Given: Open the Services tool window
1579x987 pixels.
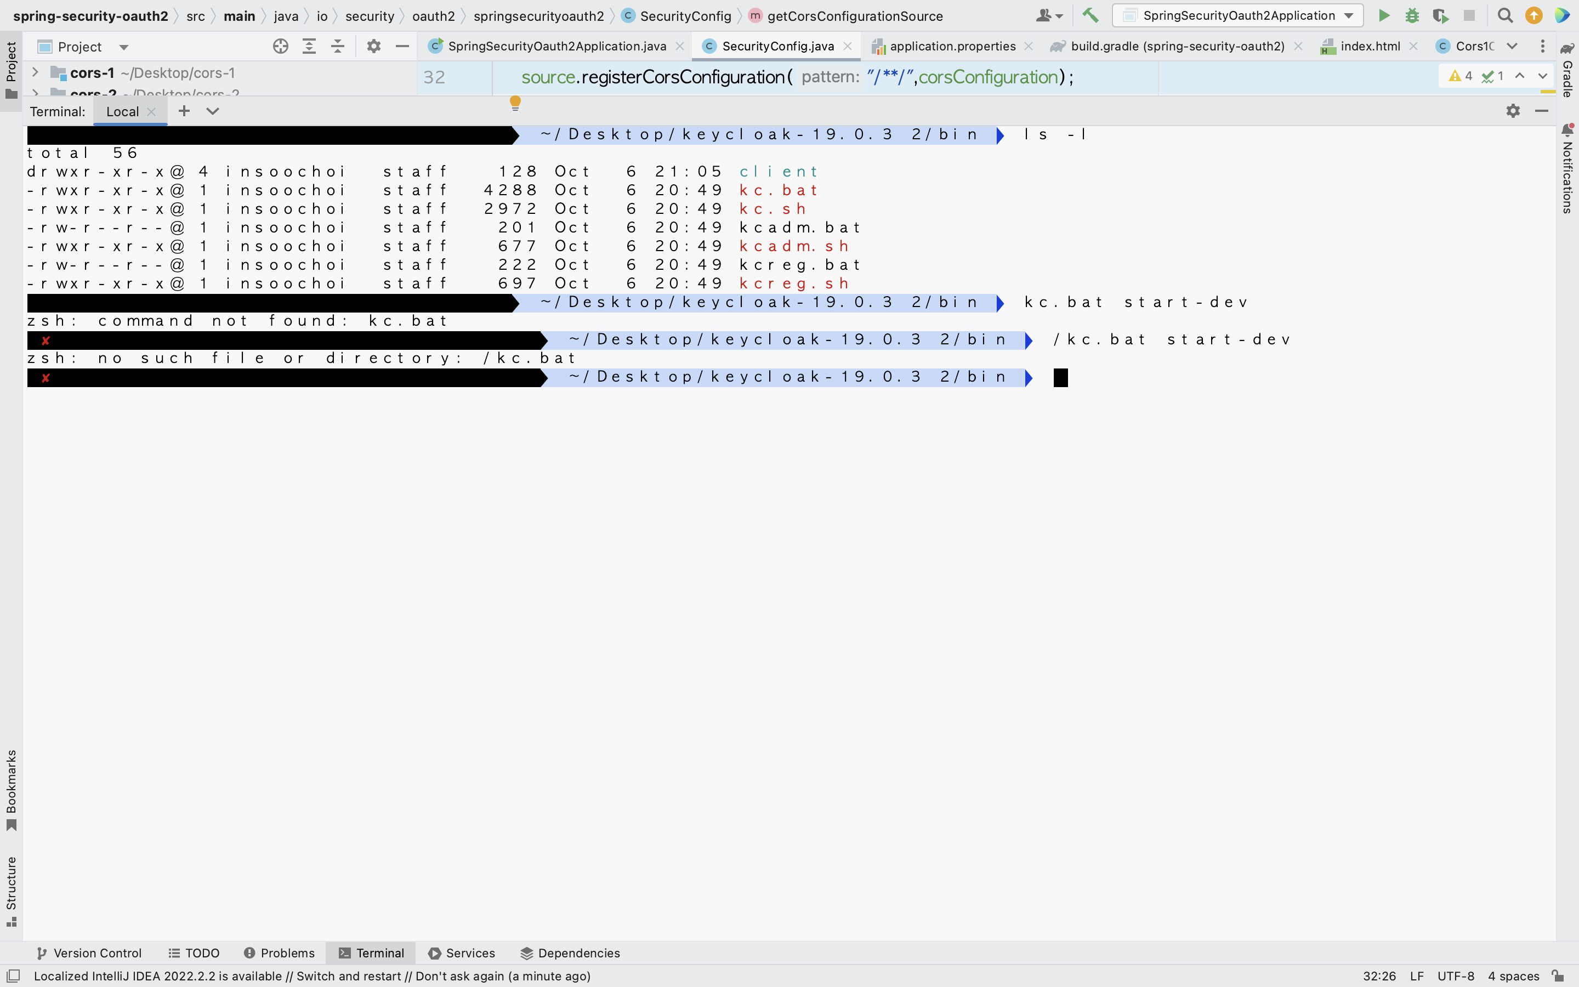Looking at the screenshot, I should (462, 953).
